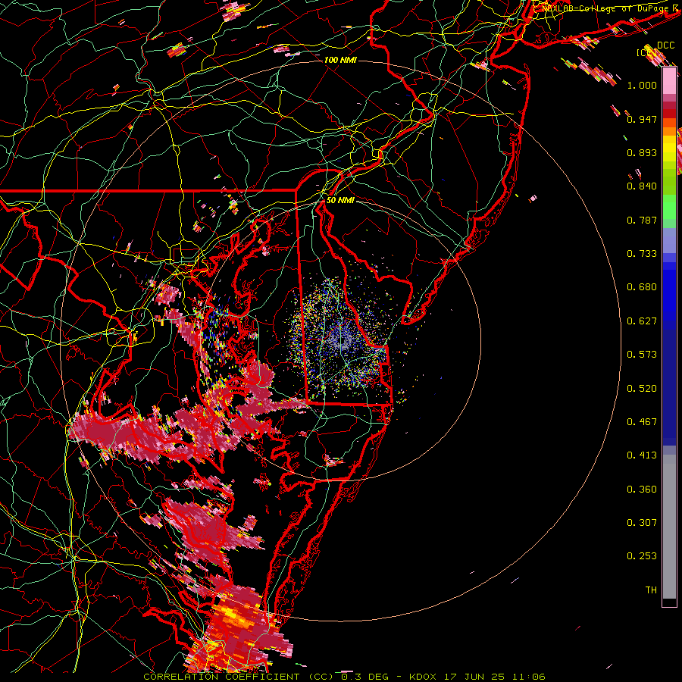Select the 0.787 legend value
Screen dimensions: 682x682
[x=642, y=220]
